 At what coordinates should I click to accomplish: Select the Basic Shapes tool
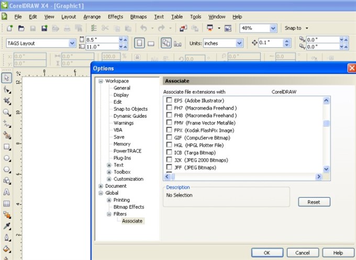pos(7,181)
